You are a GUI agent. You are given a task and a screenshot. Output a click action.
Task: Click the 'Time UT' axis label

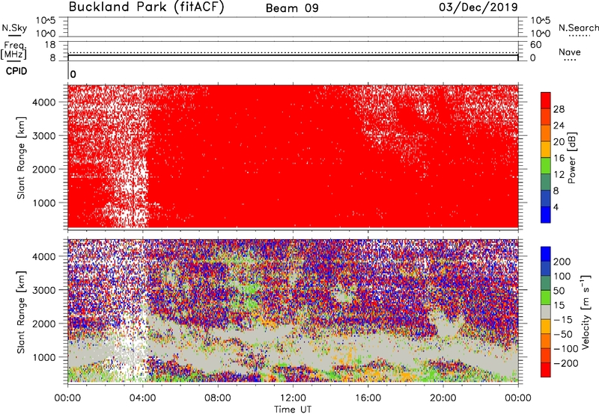(x=293, y=410)
